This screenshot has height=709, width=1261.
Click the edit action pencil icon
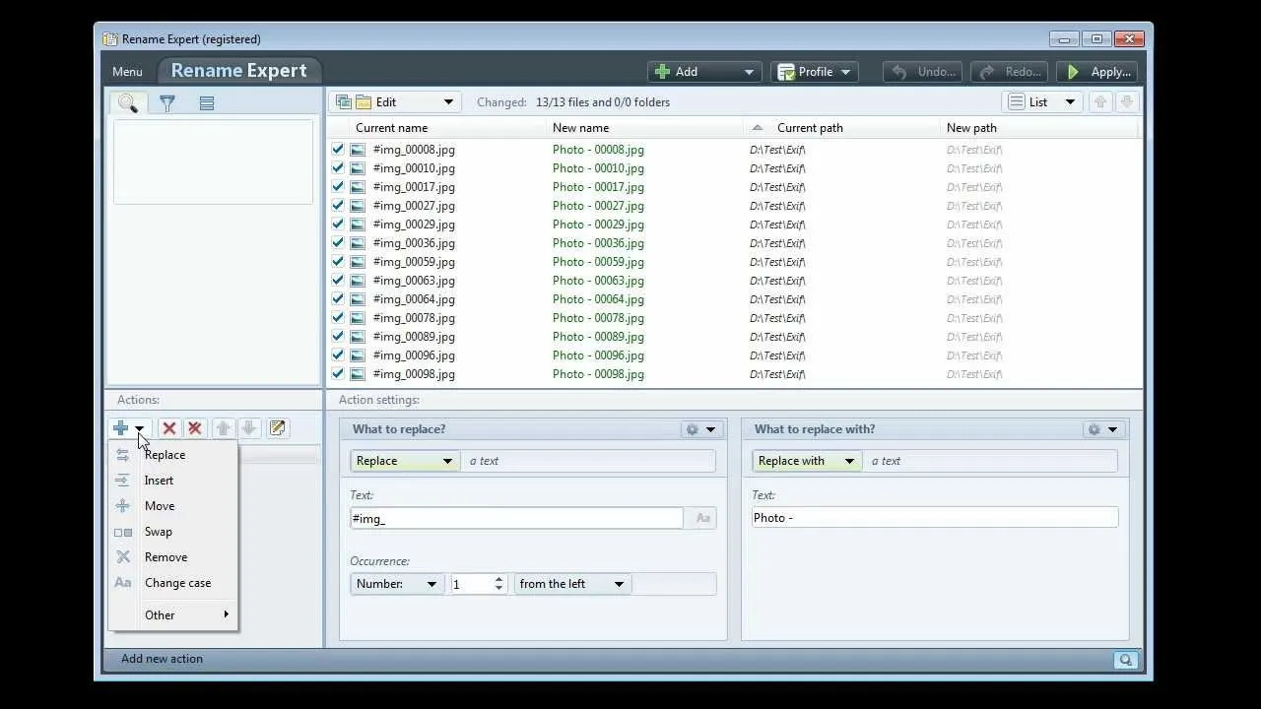coord(278,428)
